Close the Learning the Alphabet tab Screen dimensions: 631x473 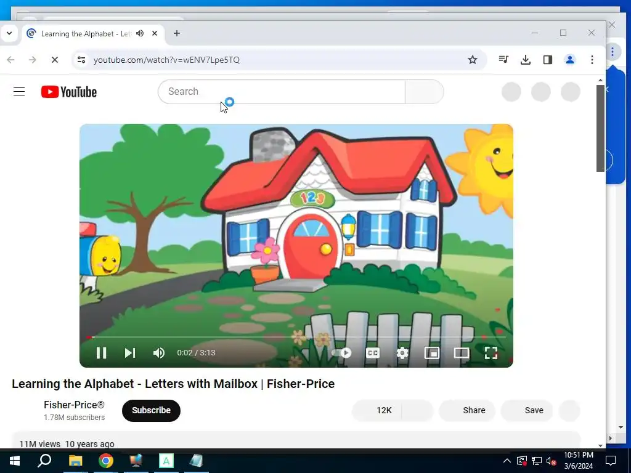pyautogui.click(x=155, y=33)
